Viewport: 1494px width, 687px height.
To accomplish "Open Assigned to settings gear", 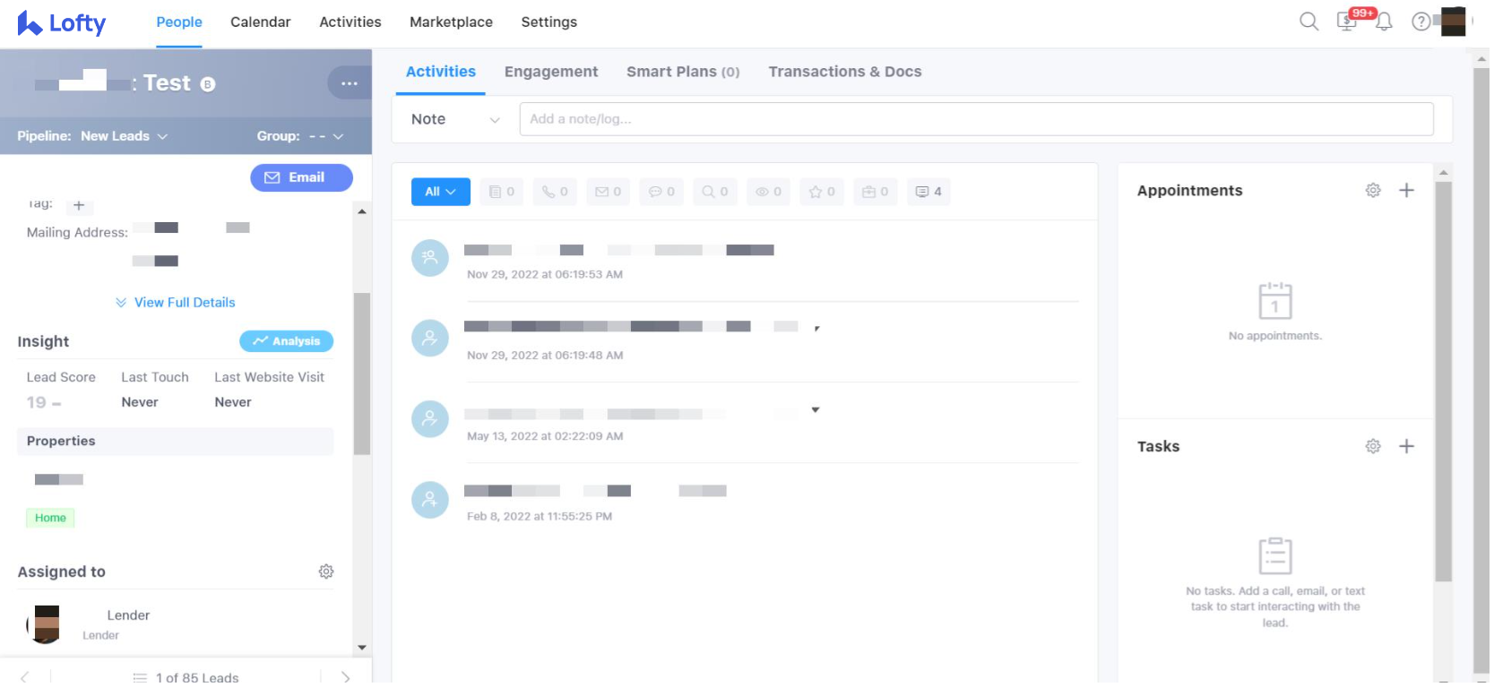I will pyautogui.click(x=326, y=571).
